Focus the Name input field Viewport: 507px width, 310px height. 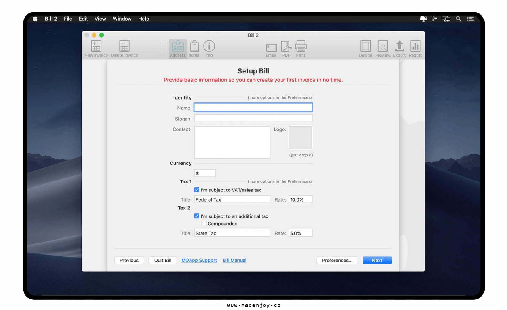click(253, 108)
